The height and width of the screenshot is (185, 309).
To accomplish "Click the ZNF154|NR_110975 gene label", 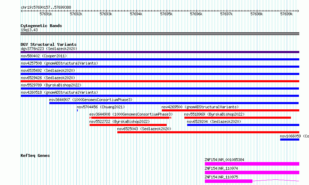I will click(x=221, y=177).
